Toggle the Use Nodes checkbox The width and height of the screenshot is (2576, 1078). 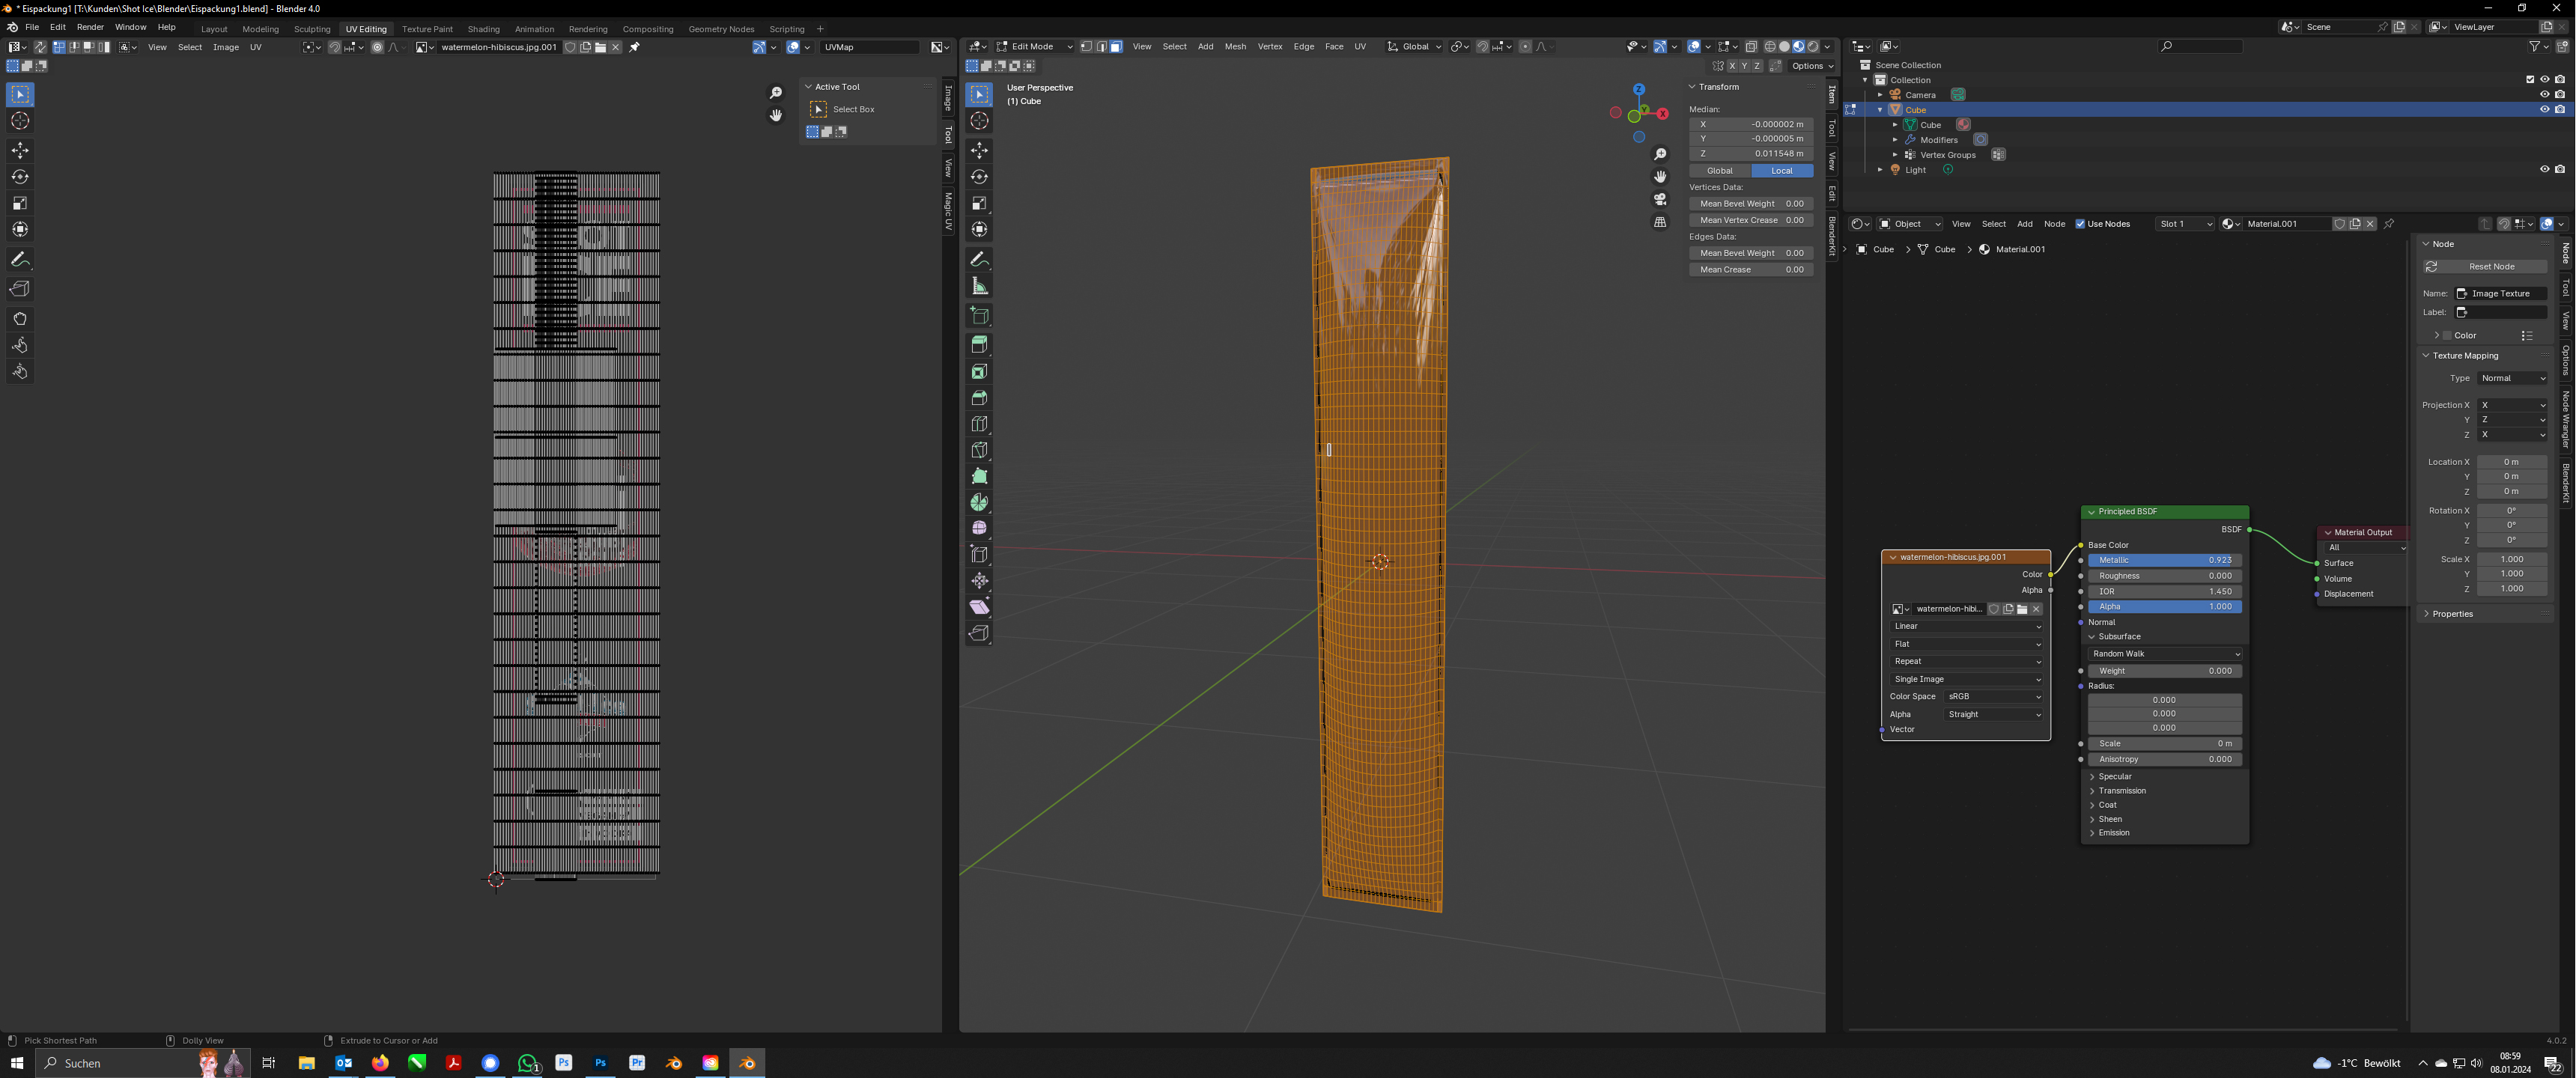tap(2080, 224)
